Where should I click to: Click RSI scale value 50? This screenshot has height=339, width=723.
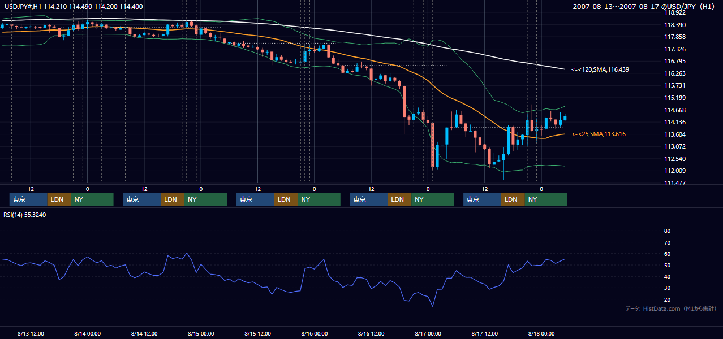click(x=667, y=265)
